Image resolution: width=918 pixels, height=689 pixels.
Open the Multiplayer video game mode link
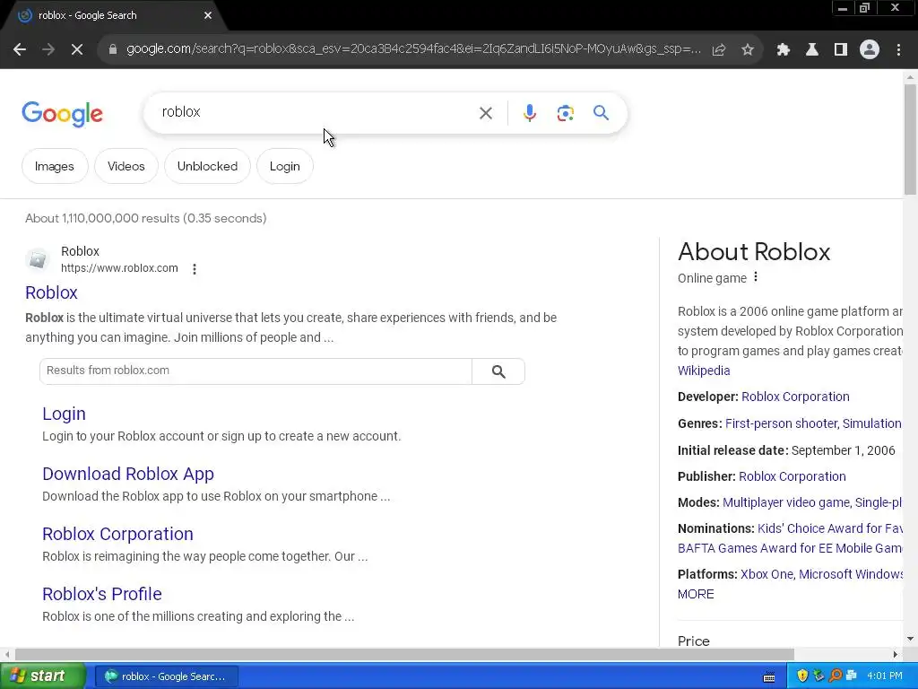point(785,502)
